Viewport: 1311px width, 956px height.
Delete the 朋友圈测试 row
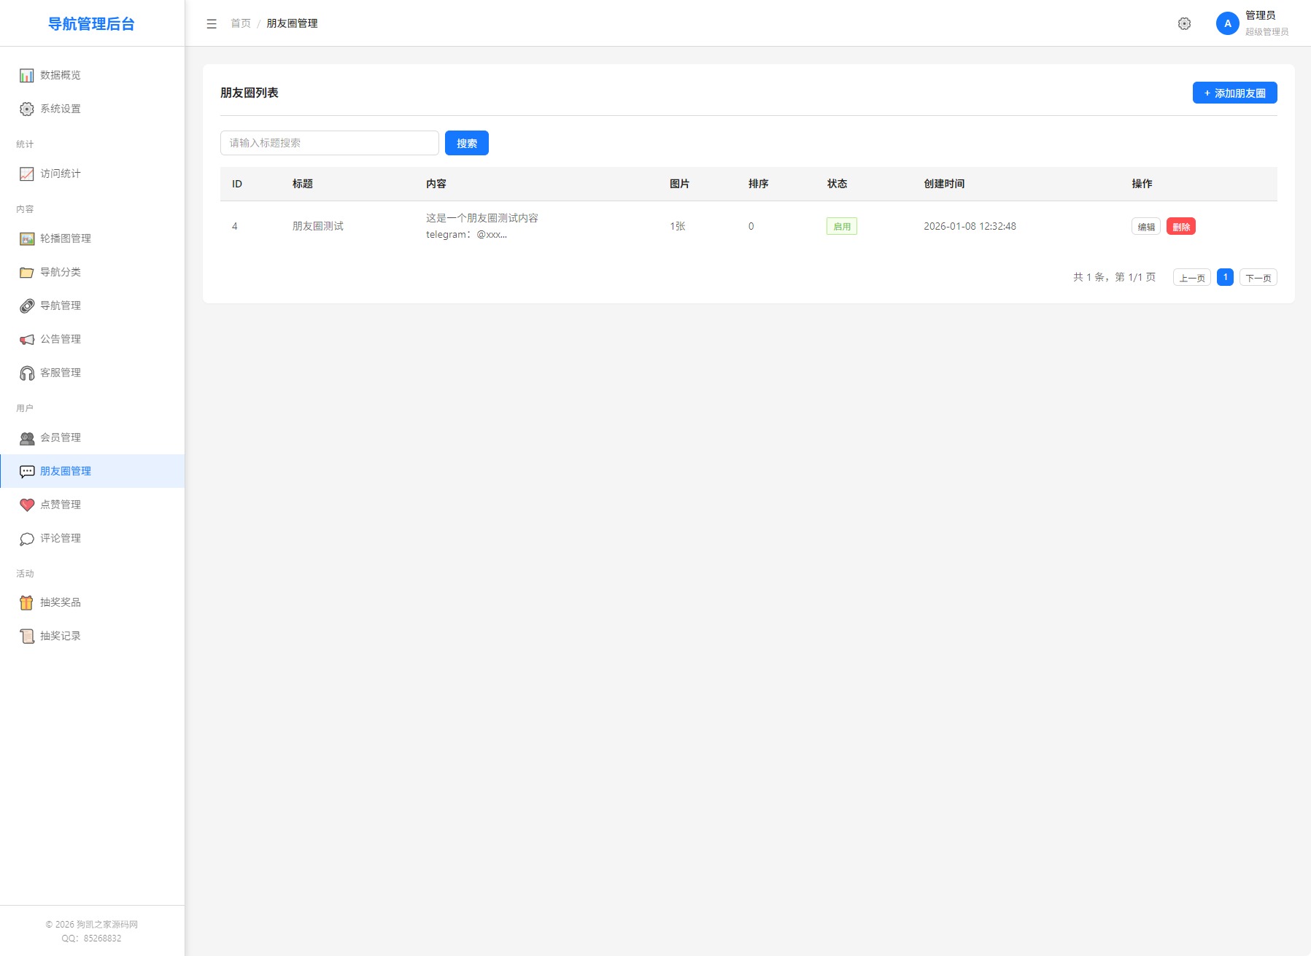1180,226
